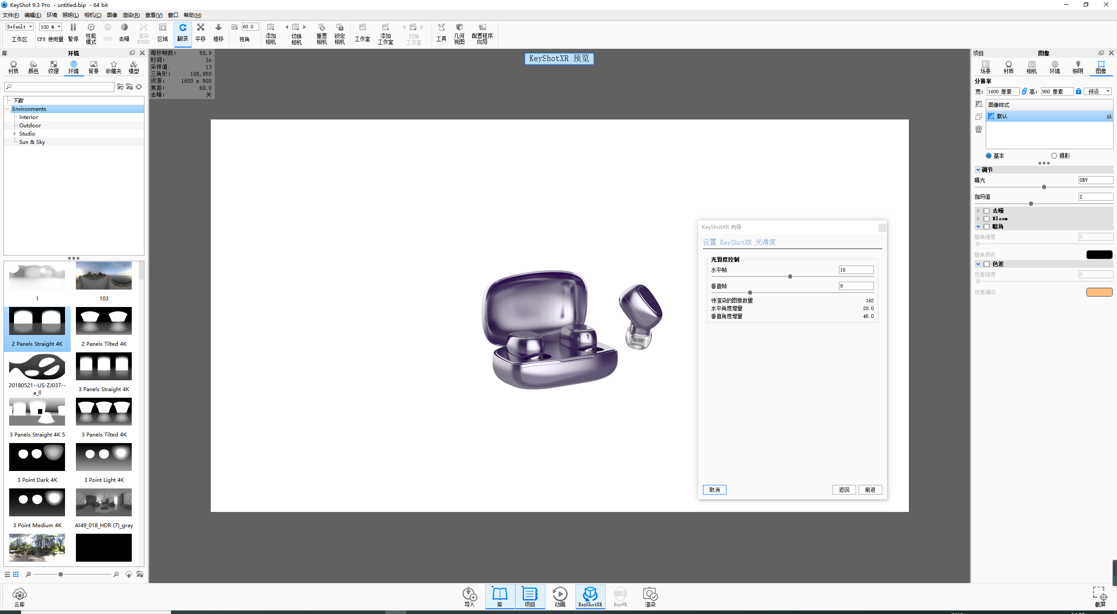Select the 3 Point Dark 4K environment thumbnail
1117x614 pixels.
(x=37, y=457)
